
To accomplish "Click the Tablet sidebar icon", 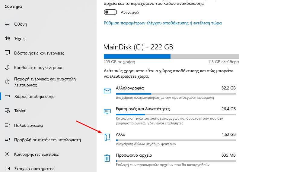I will 8,111.
